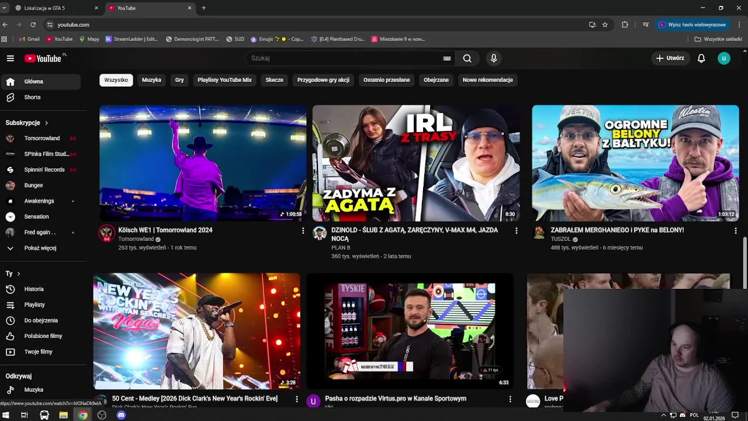Open Spinnin' Records subscription
This screenshot has height=421, width=748.
click(40, 170)
